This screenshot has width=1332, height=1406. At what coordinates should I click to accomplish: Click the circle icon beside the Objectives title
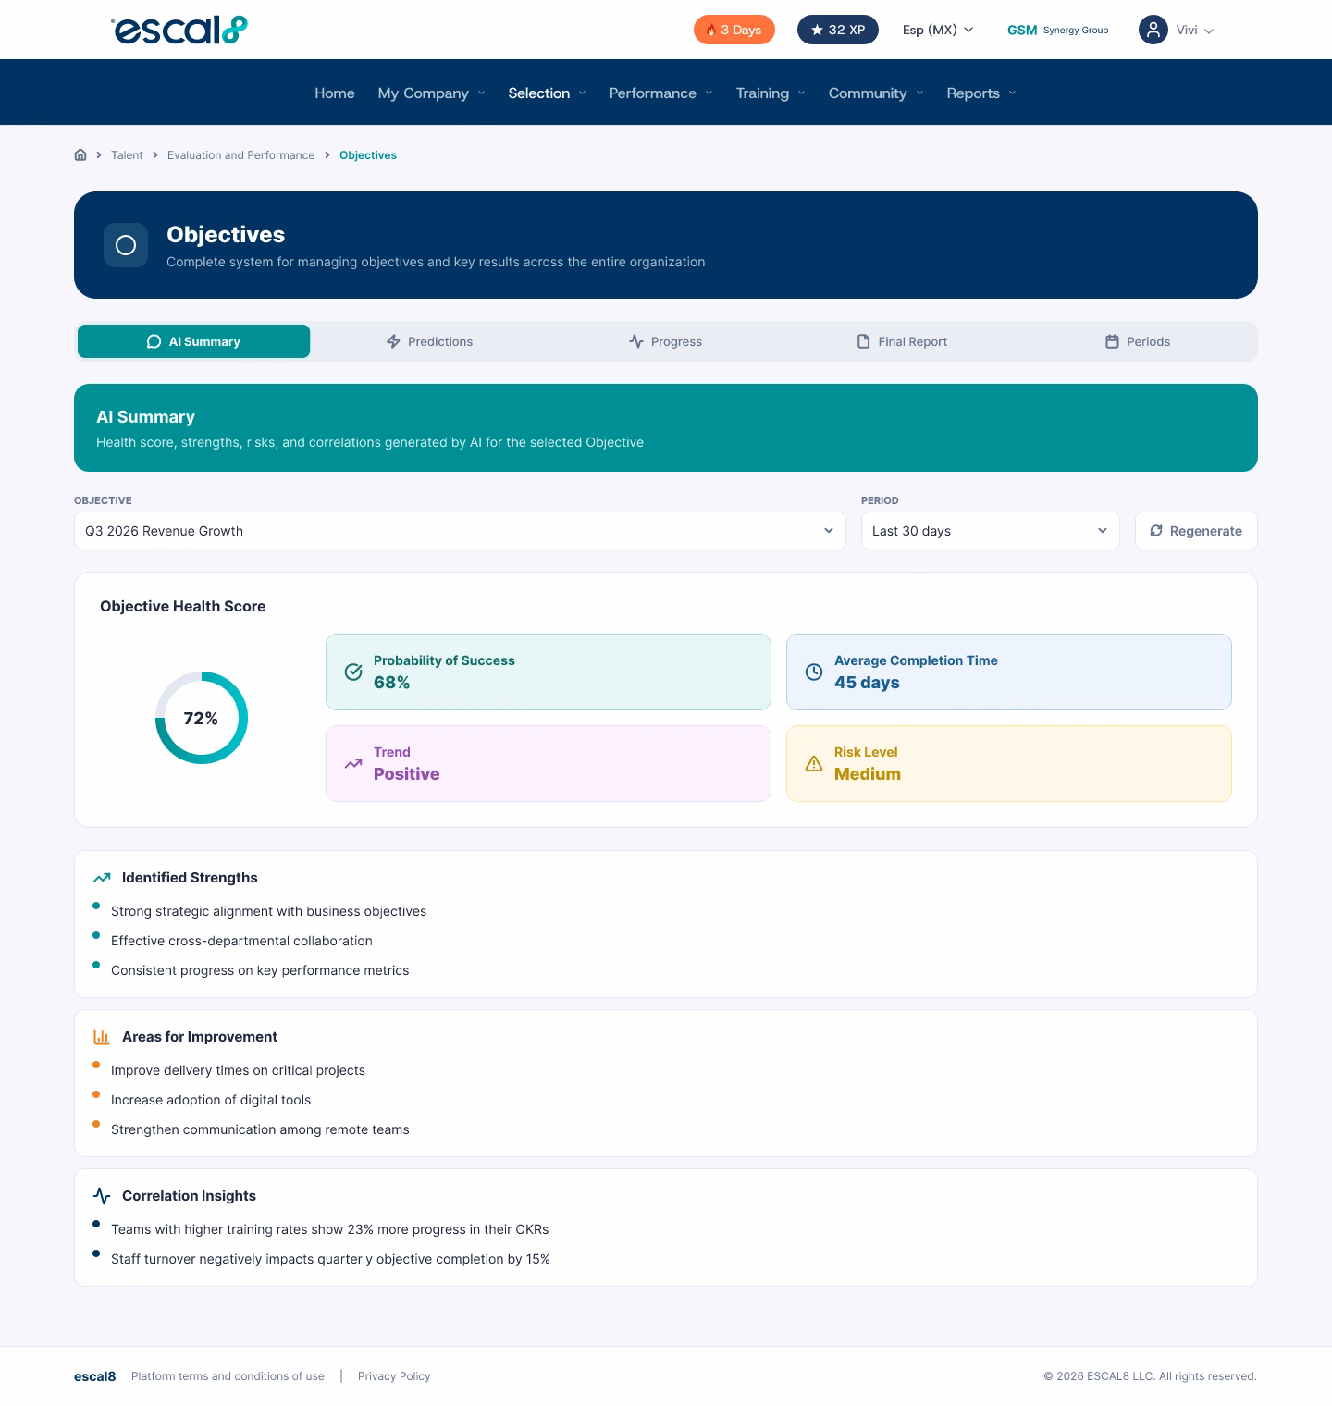[126, 245]
